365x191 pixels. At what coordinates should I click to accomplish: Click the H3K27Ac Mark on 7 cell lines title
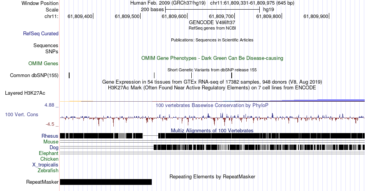212,87
